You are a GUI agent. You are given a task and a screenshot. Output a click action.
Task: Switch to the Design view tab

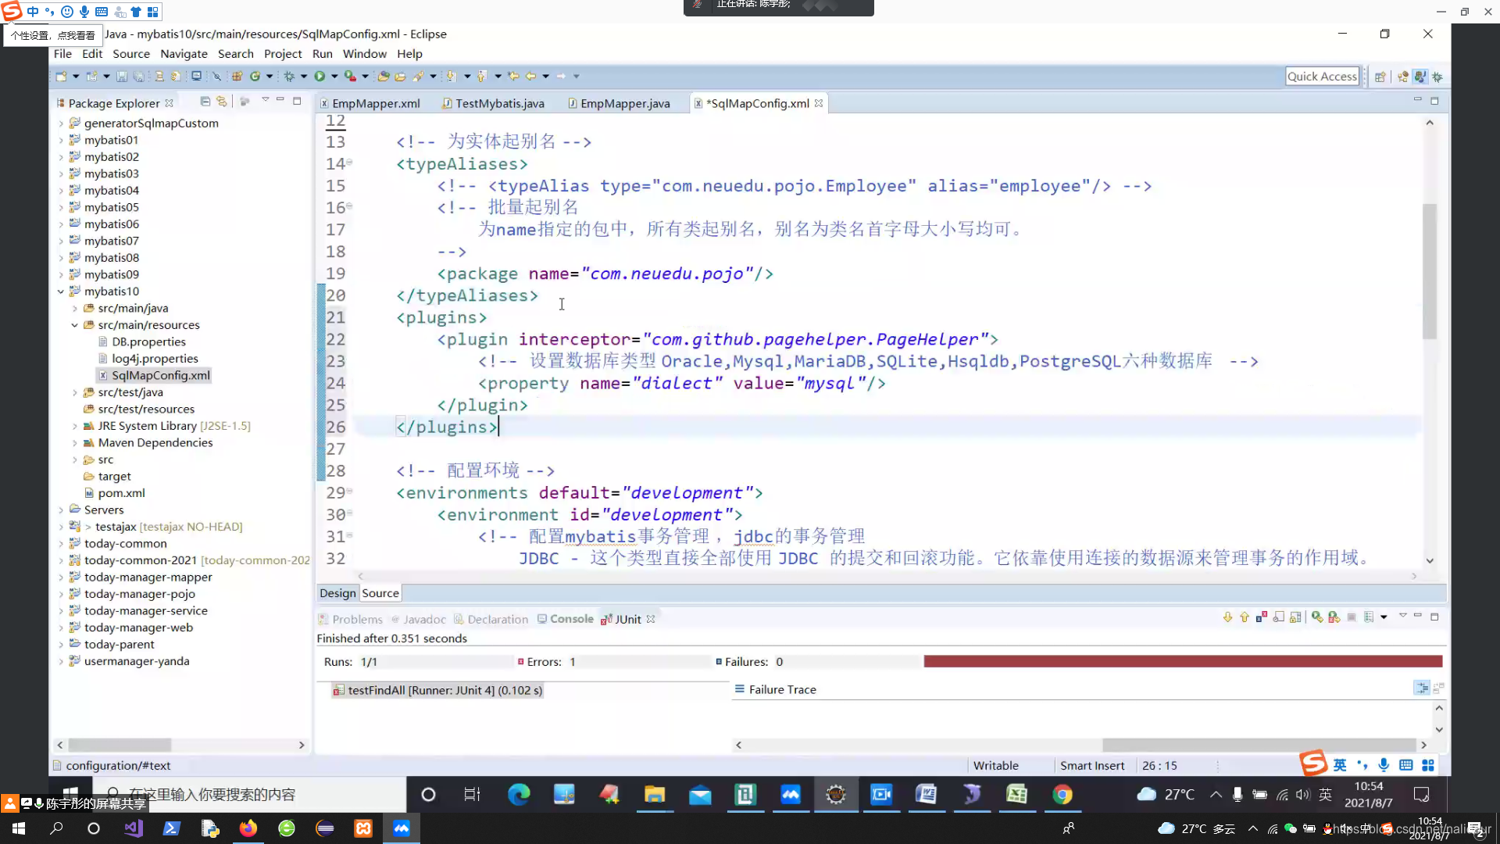coord(337,593)
